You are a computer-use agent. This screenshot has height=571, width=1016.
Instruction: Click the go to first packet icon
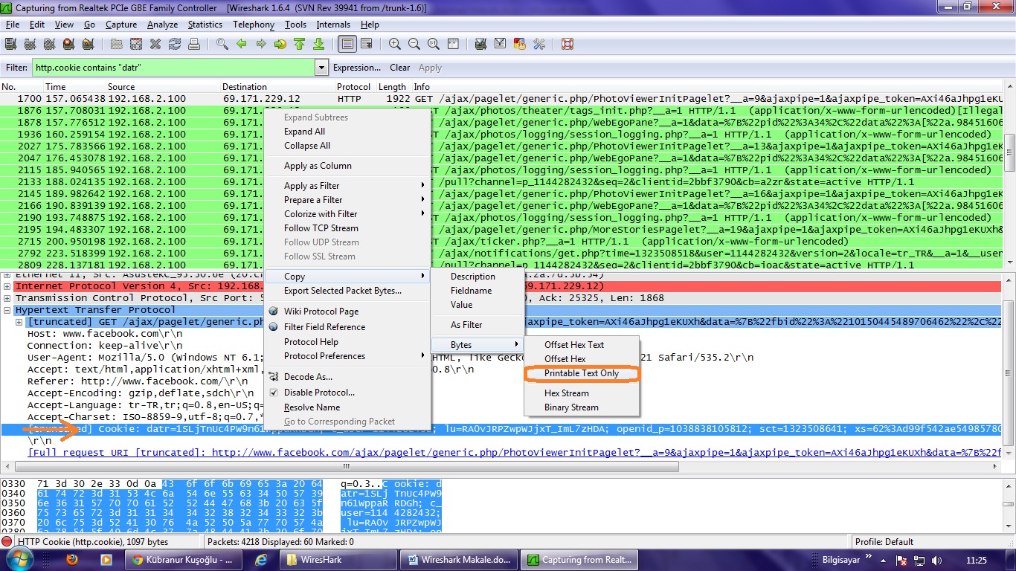299,45
